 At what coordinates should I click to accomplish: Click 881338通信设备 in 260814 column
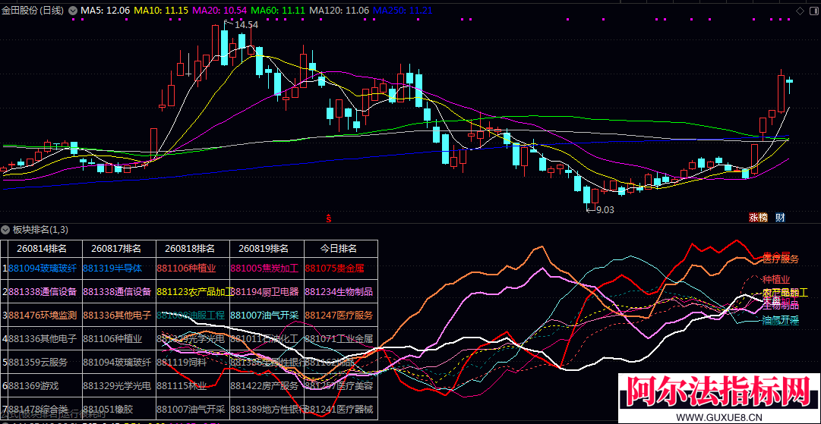click(x=43, y=292)
